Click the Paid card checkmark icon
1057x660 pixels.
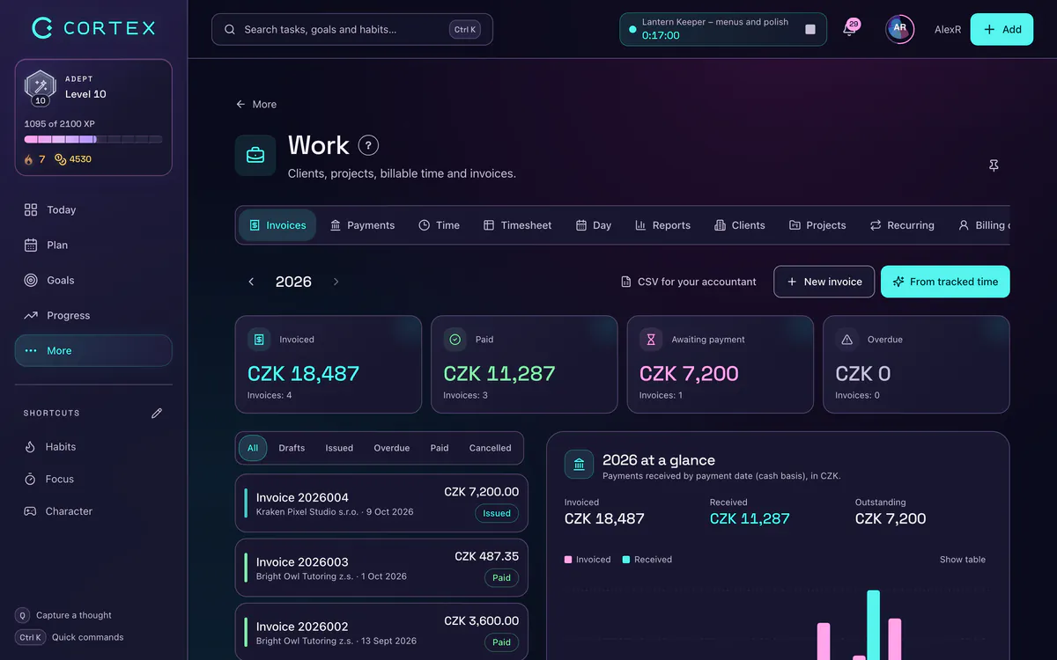tap(455, 339)
